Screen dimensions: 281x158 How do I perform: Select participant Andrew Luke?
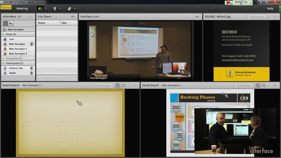[x=18, y=68]
